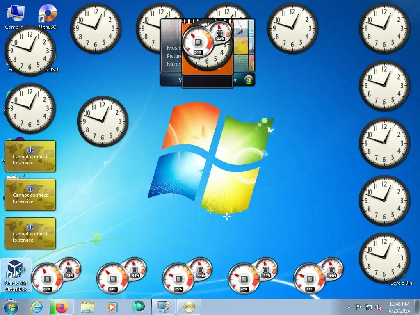Screen dimensions: 420x315
Task: Click the Recycle Bin label
Action: 399,283
